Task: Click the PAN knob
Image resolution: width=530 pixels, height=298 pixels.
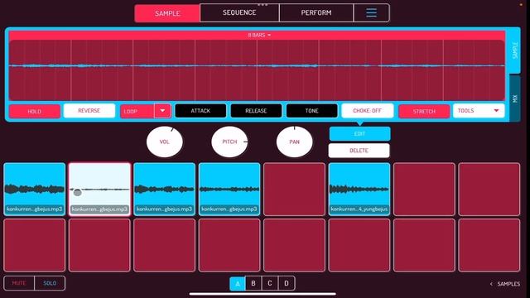Action: (x=295, y=142)
